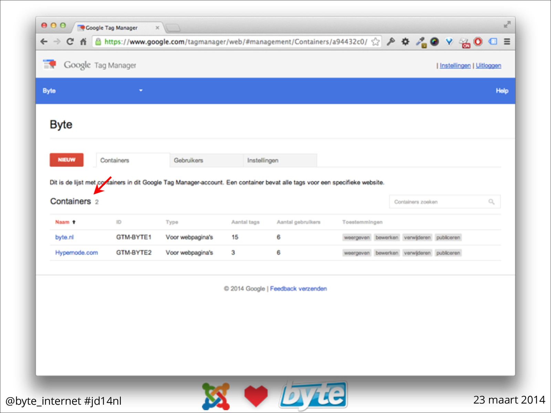Focus the Containers zoeken search field
The width and height of the screenshot is (551, 413).
click(445, 202)
